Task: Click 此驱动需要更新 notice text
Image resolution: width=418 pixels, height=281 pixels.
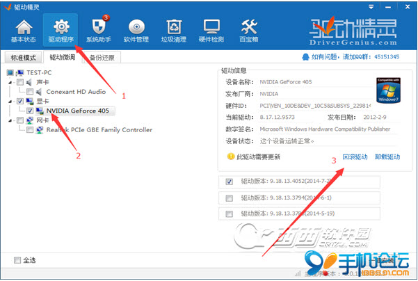Action: point(258,156)
